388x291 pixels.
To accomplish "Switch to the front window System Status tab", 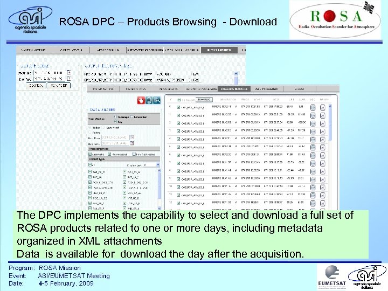I will 135,89.
